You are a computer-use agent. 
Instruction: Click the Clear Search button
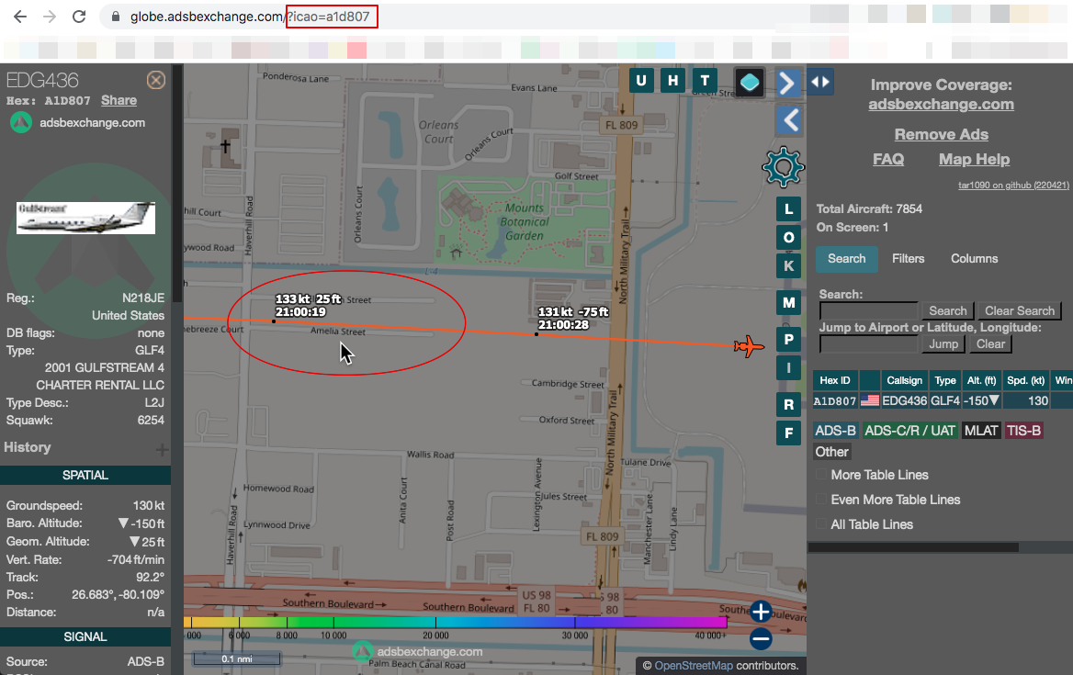1020,311
